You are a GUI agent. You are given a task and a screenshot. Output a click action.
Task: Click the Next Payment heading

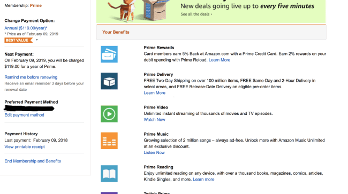point(19,55)
